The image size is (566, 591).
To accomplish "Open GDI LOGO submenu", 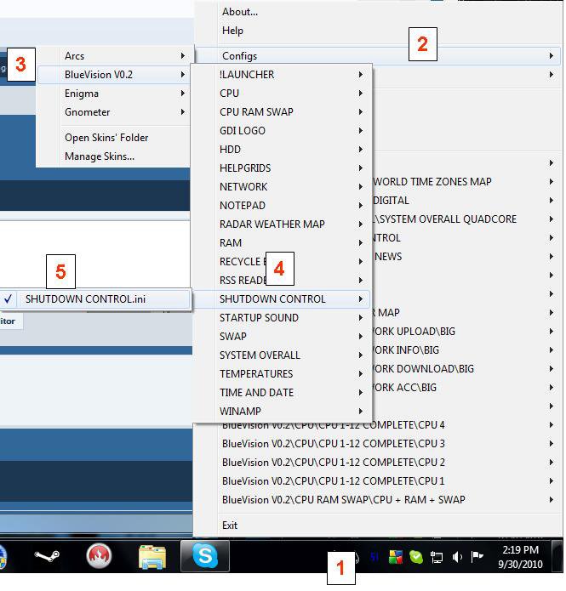I will point(282,131).
